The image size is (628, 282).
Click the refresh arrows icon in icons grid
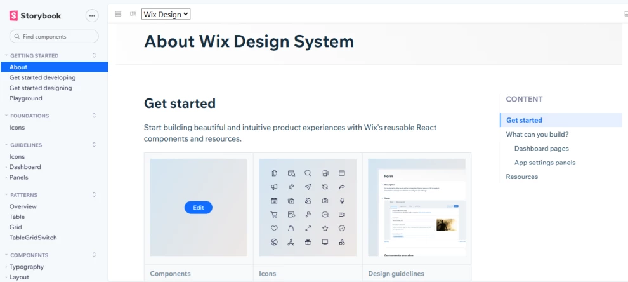click(x=325, y=187)
